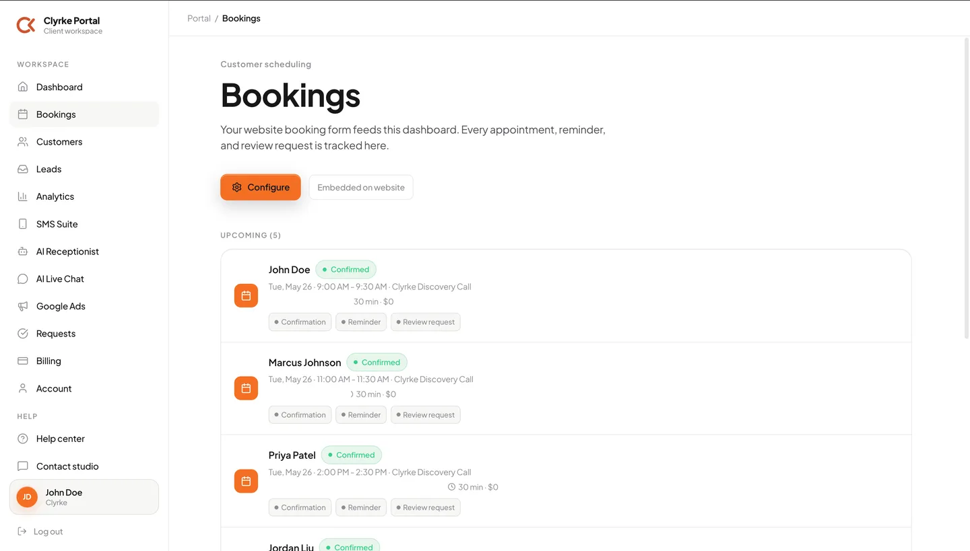Image resolution: width=970 pixels, height=551 pixels.
Task: Open AI Live Chat page
Action: pyautogui.click(x=84, y=279)
